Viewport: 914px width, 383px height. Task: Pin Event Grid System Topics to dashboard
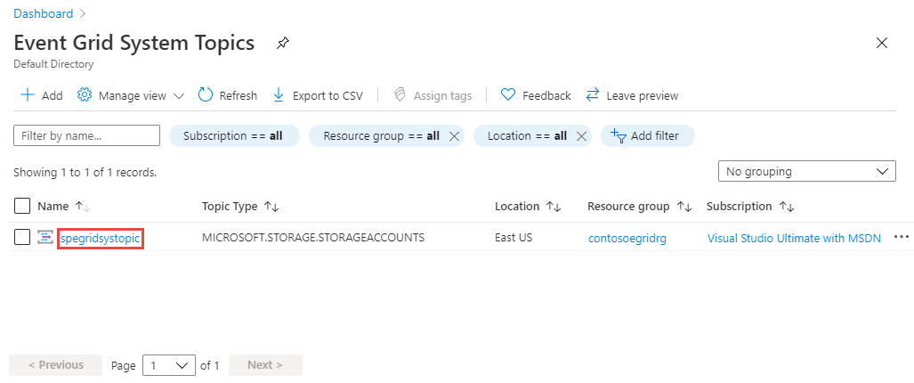click(x=283, y=43)
